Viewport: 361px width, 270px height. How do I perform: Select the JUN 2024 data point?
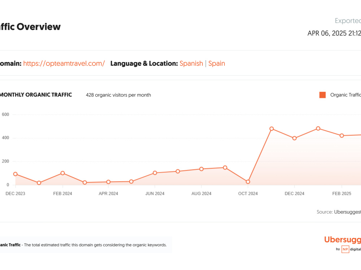point(155,173)
